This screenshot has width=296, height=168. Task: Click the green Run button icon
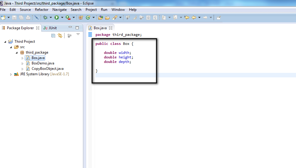pyautogui.click(x=57, y=17)
